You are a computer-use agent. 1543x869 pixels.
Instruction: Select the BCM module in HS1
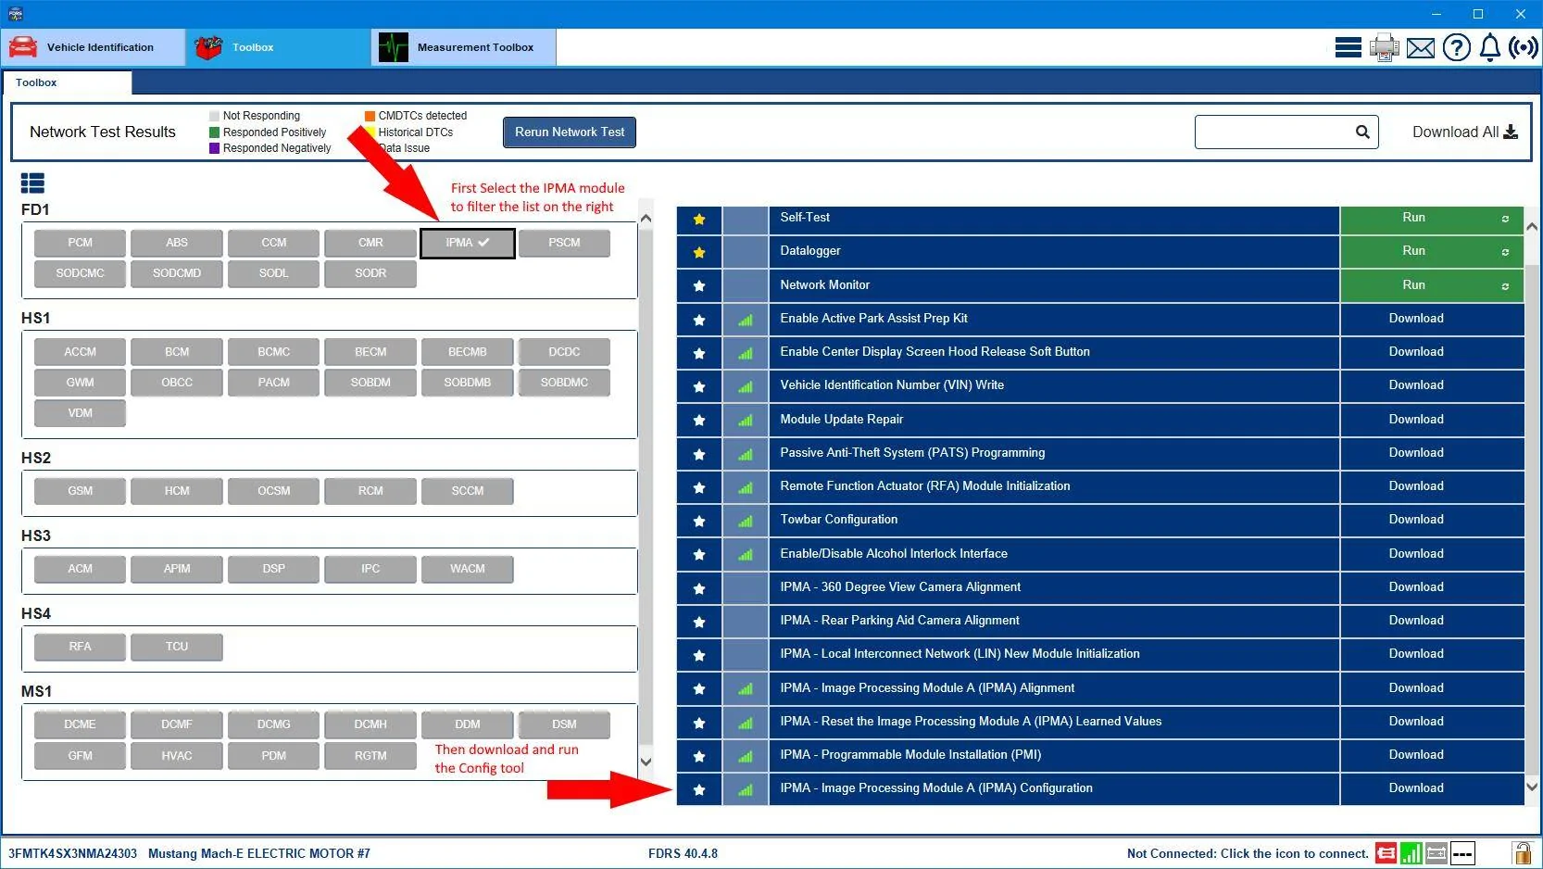177,352
